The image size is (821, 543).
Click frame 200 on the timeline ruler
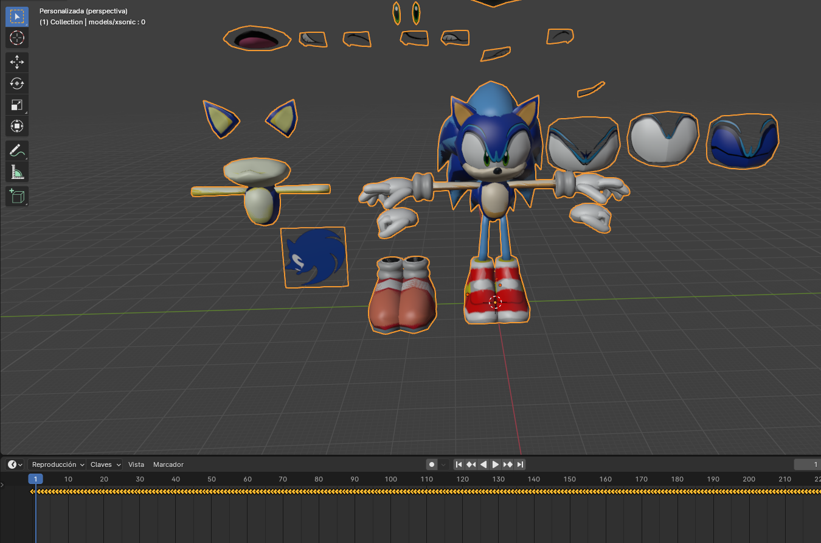749,479
